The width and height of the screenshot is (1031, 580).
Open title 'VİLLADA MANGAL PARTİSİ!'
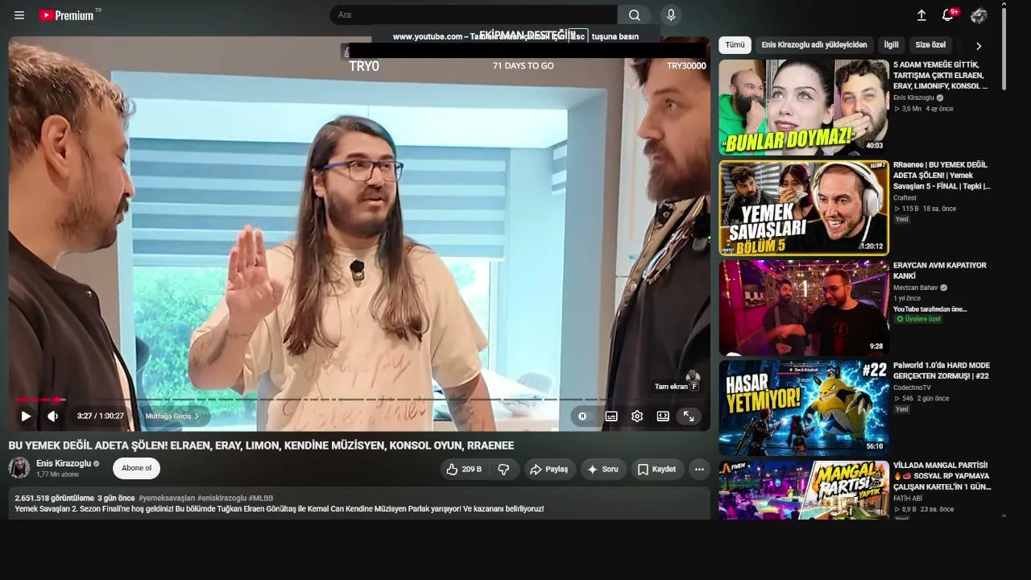point(942,476)
